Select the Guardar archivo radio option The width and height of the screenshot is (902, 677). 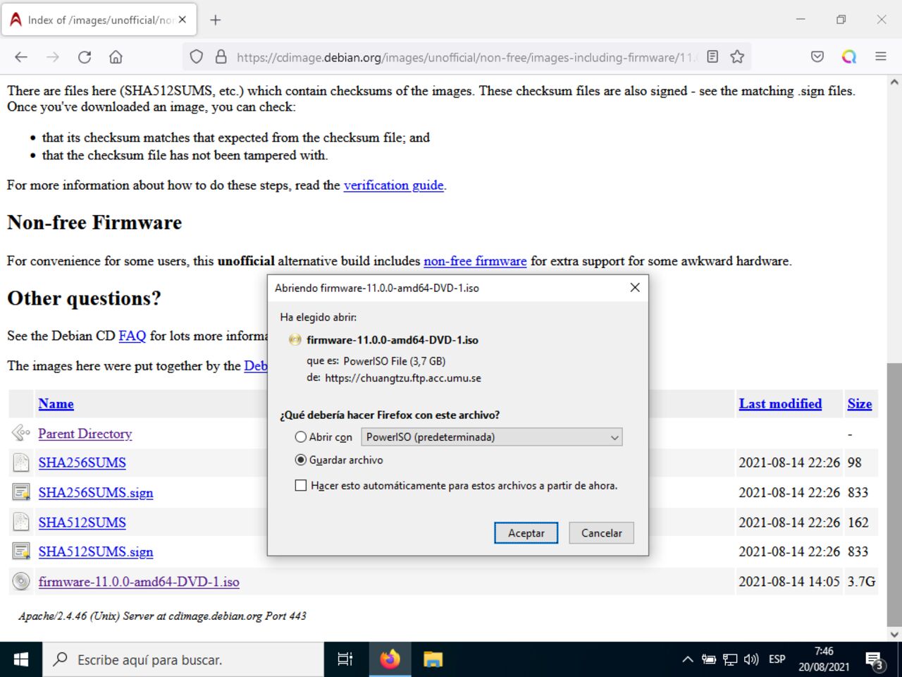[301, 460]
